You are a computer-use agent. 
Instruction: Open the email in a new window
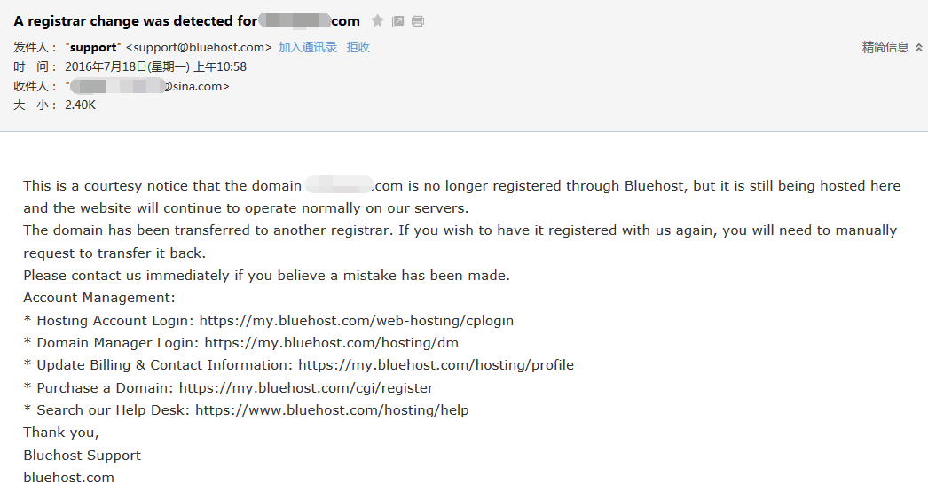[x=398, y=20]
